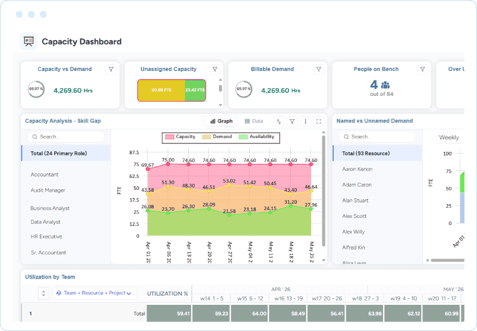The width and height of the screenshot is (477, 331).
Task: Click up arrow on Unassigned Capacity scrollbar
Action: click(x=221, y=80)
